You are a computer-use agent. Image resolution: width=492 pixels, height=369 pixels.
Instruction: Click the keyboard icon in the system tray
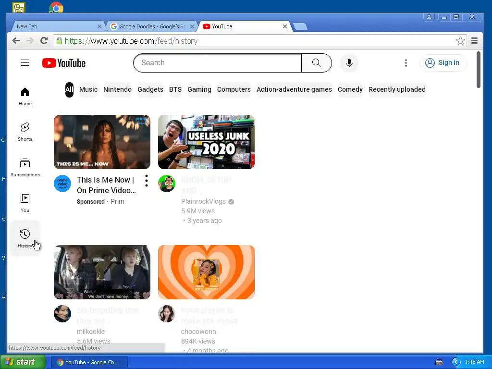pyautogui.click(x=439, y=362)
